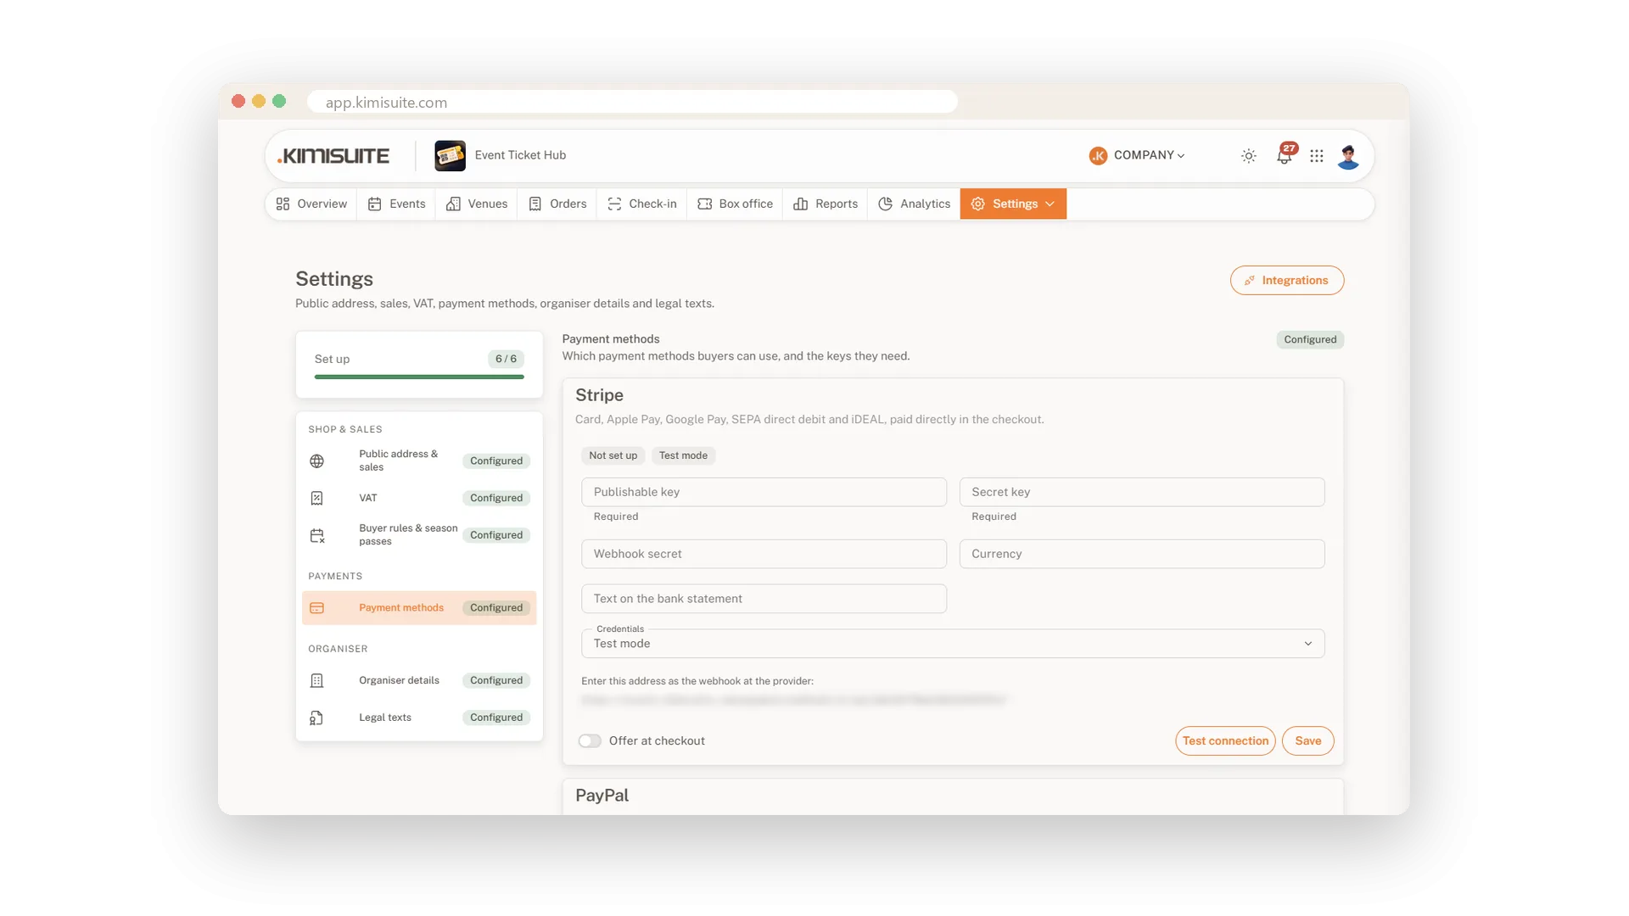The image size is (1629, 916).
Task: Open the Orders tab
Action: (x=557, y=204)
